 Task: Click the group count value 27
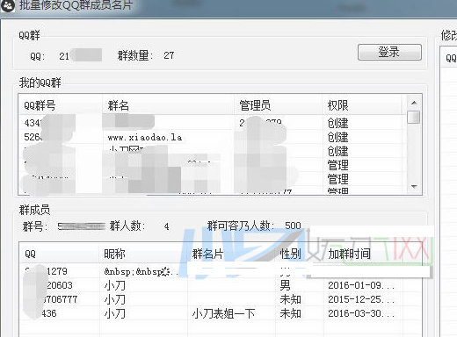169,55
